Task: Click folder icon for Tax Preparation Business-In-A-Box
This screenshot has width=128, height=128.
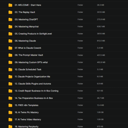Action: pos(10,98)
